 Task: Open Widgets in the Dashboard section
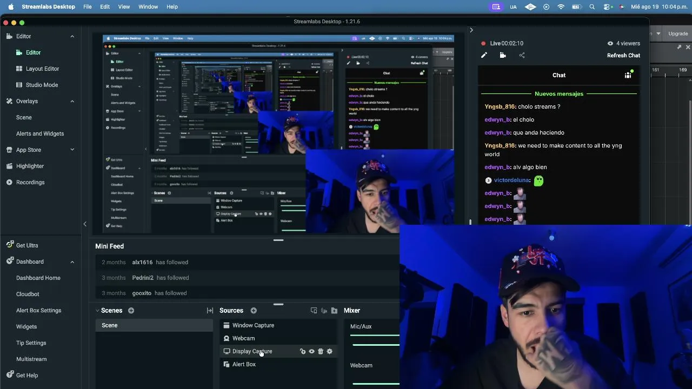point(26,326)
